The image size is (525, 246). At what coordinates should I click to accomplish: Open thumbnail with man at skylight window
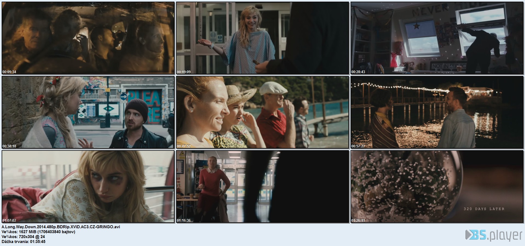(x=437, y=38)
